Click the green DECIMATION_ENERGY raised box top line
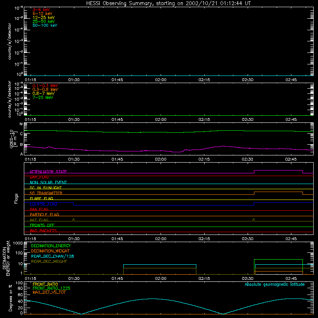This screenshot has height=318, width=318. tap(279, 260)
